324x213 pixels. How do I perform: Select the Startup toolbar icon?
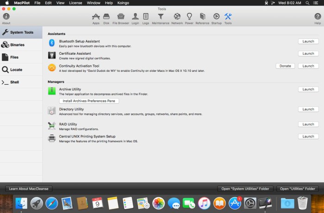click(x=217, y=18)
